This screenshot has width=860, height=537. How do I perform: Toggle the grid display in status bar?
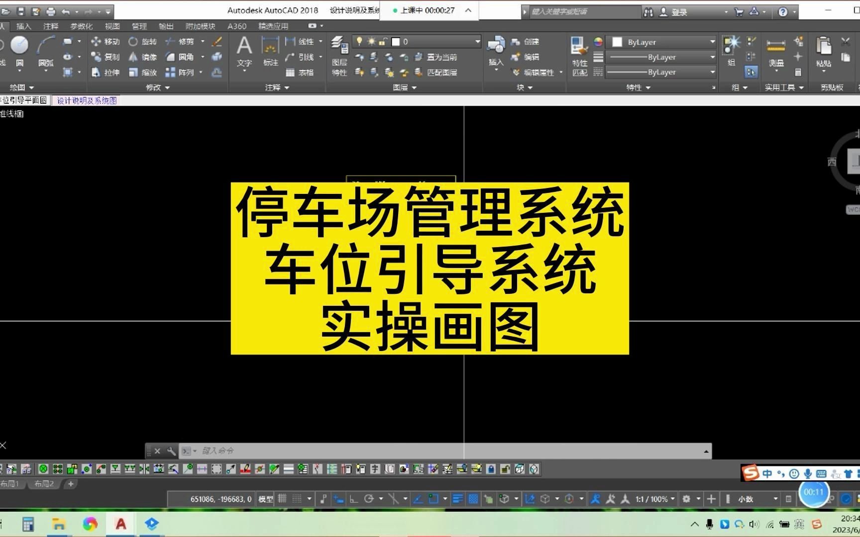[x=282, y=499]
